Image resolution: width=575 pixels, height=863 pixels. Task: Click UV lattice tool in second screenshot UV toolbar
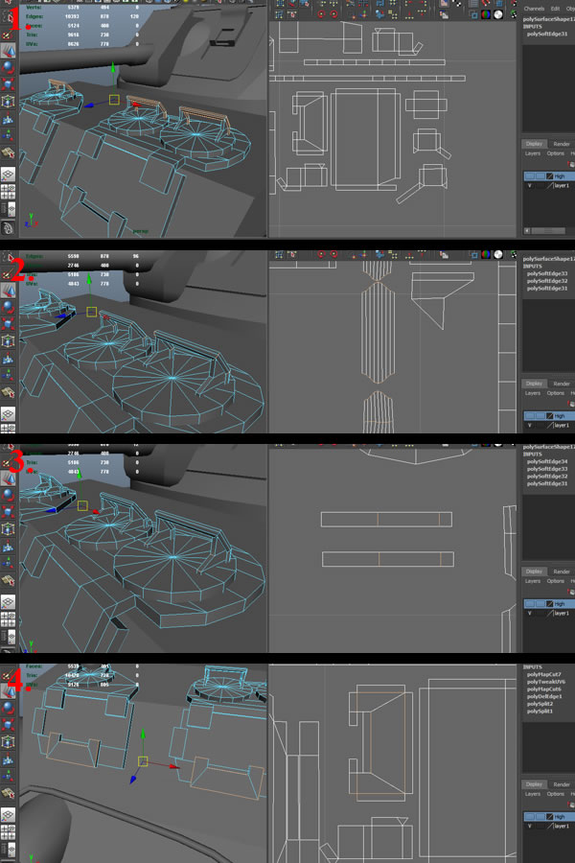click(279, 254)
